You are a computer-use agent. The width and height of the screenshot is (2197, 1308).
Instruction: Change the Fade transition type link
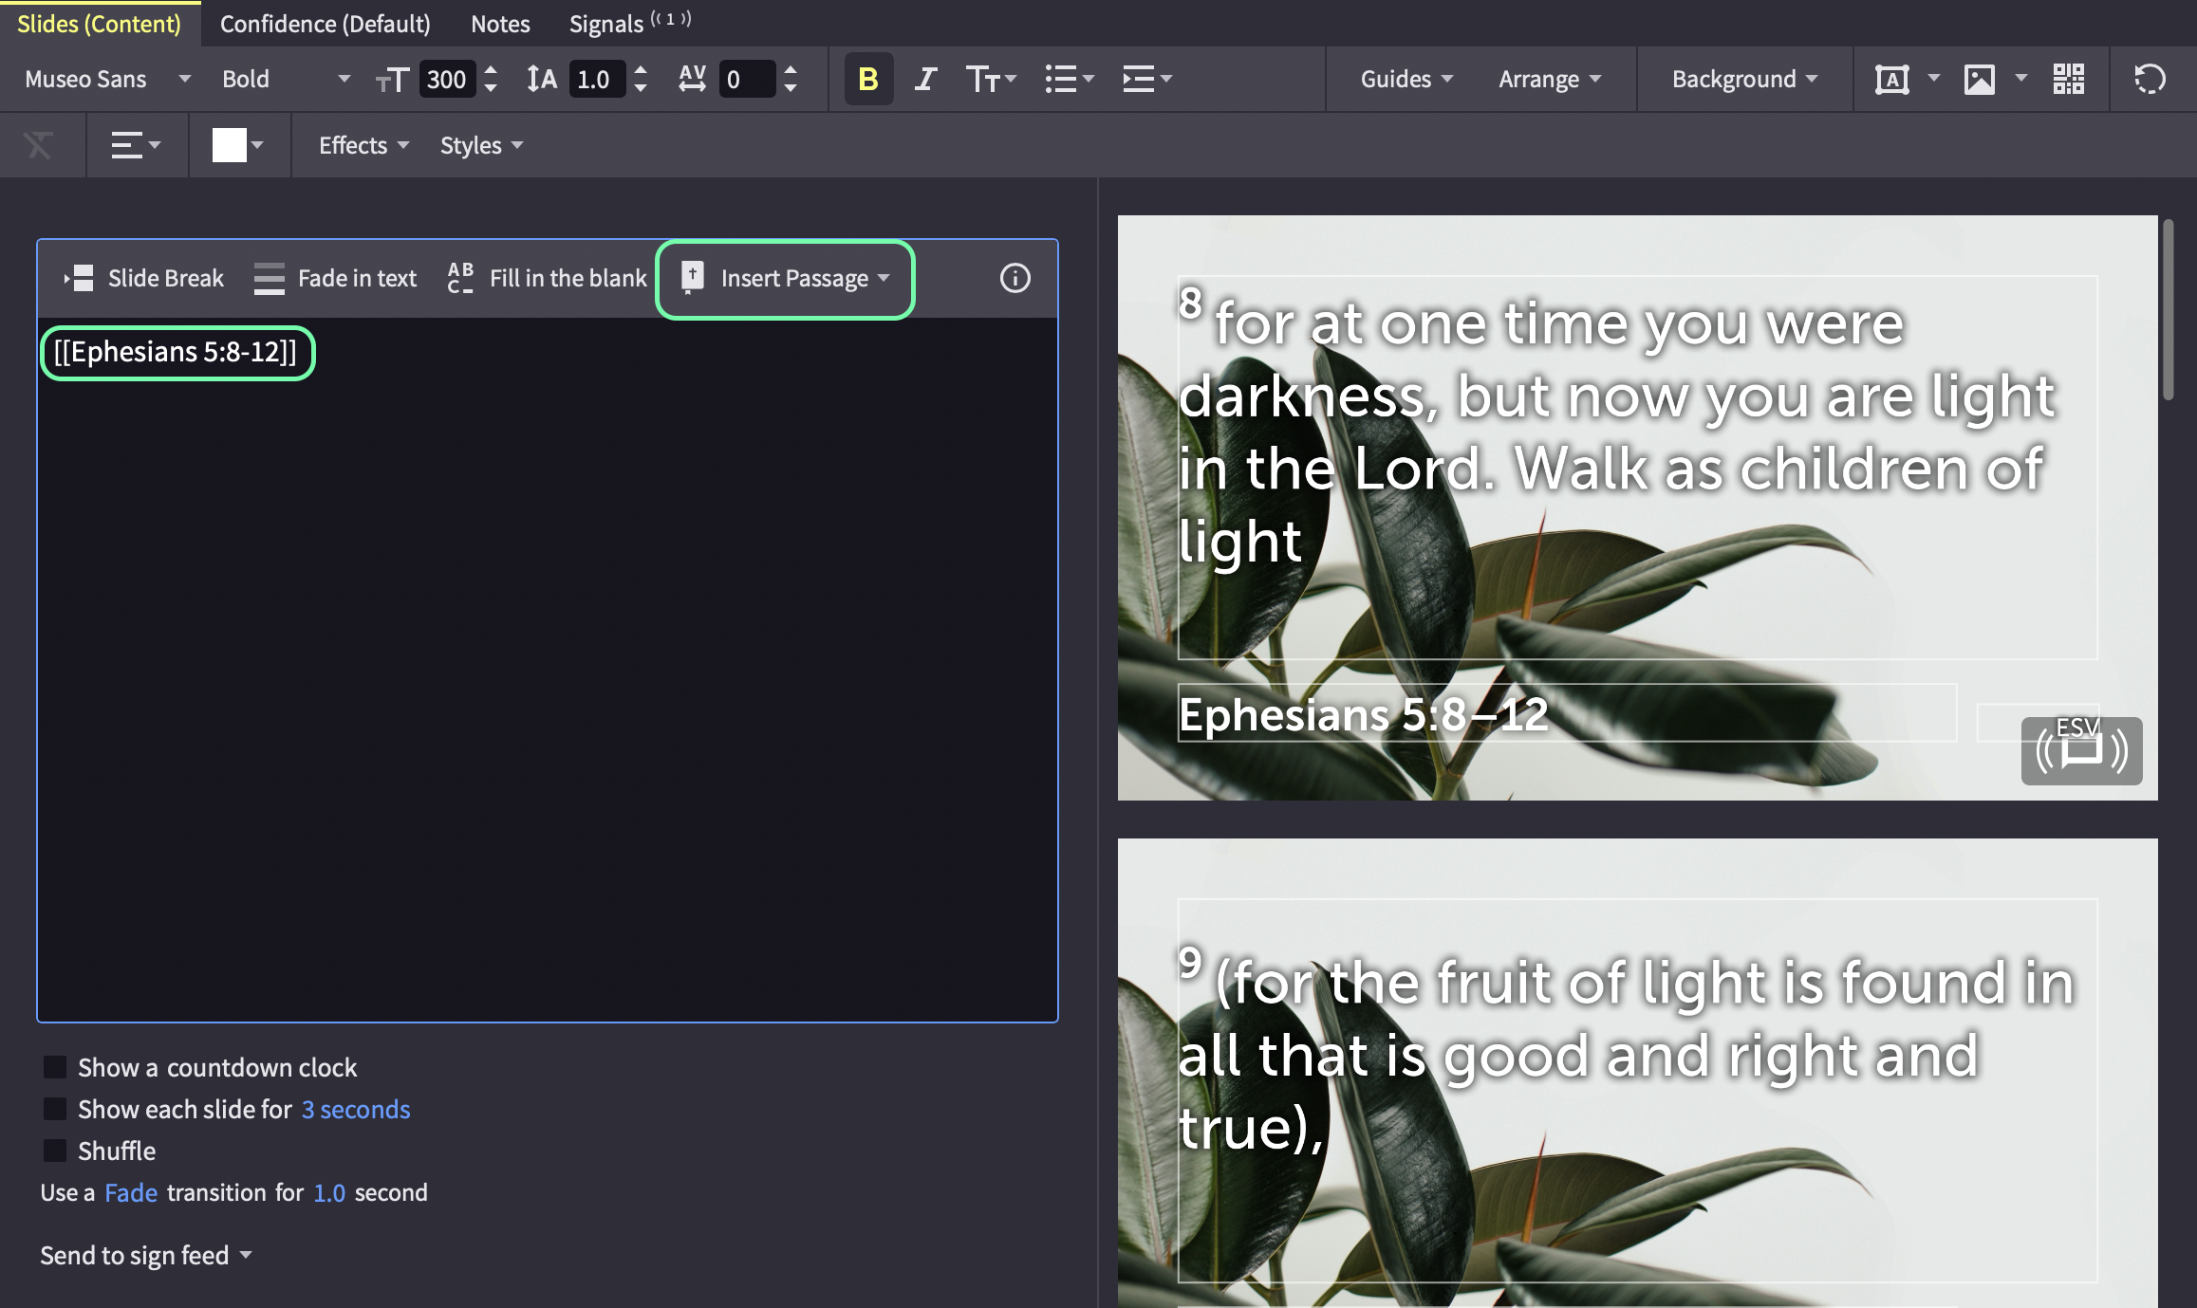[131, 1192]
